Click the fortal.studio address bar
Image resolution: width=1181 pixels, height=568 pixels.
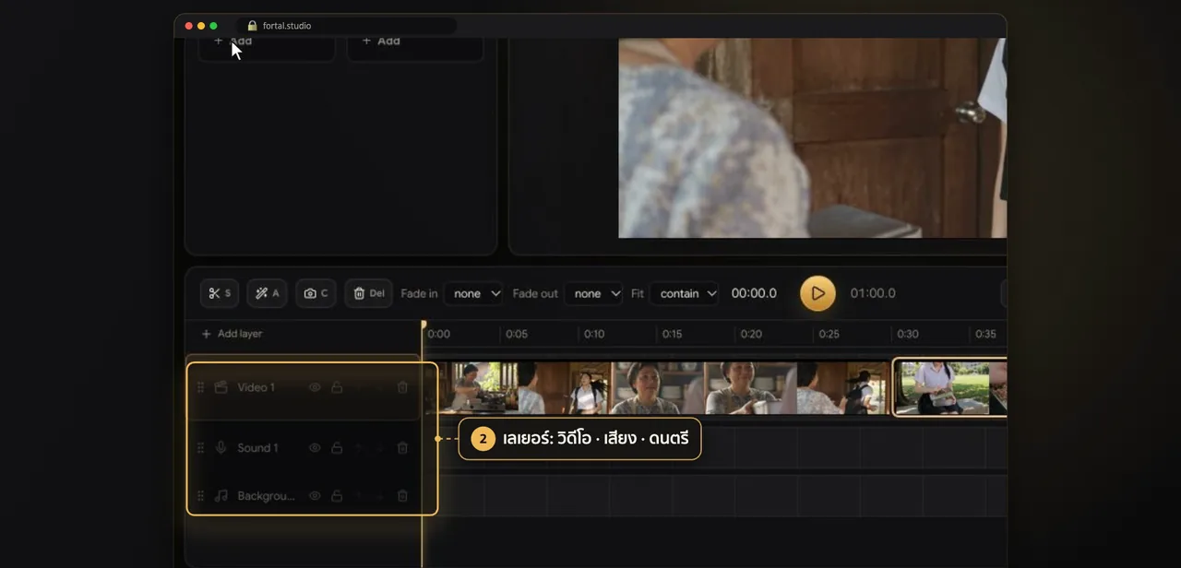coord(347,26)
